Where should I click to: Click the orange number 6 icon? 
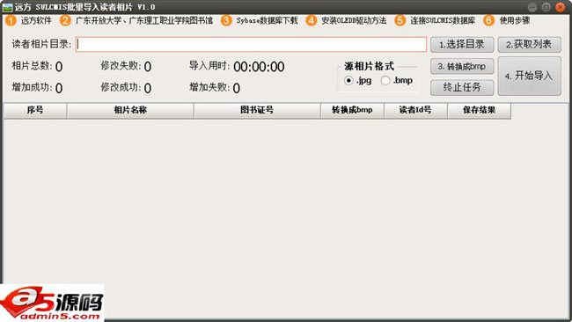[488, 20]
